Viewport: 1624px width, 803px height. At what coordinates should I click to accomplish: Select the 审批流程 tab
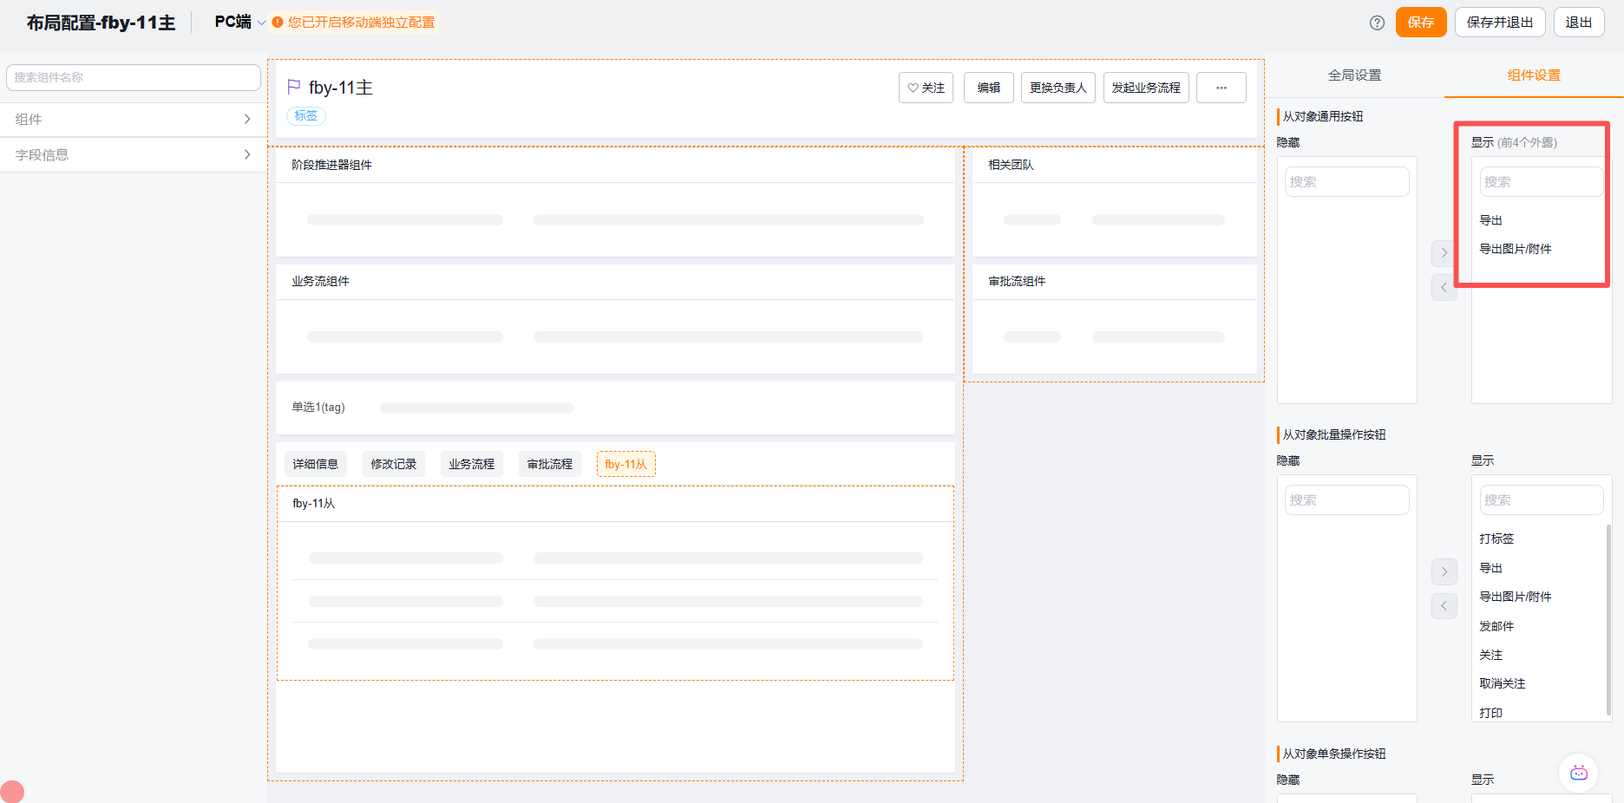pos(549,463)
